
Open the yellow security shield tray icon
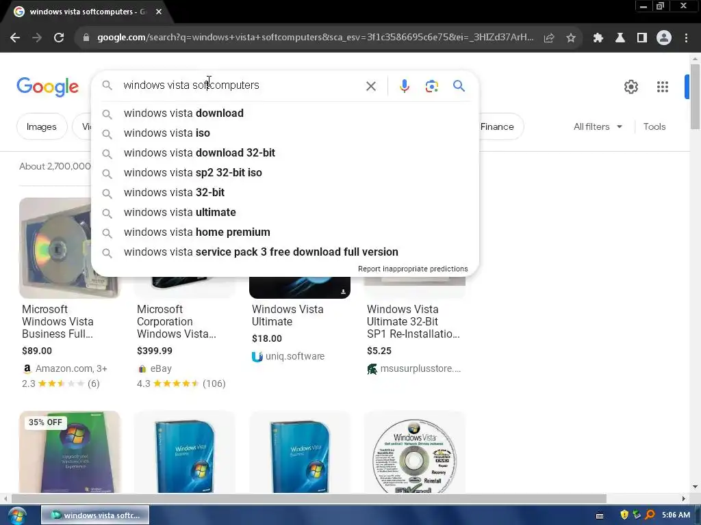pyautogui.click(x=624, y=515)
